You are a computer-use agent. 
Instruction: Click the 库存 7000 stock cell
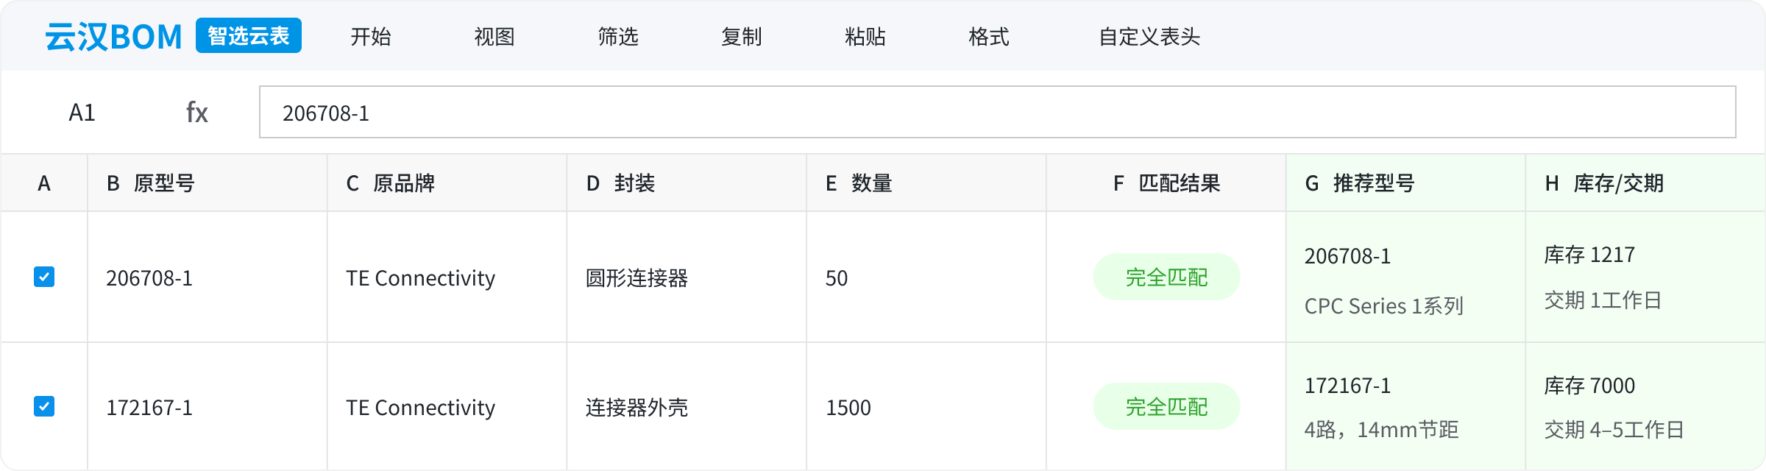(x=1589, y=385)
